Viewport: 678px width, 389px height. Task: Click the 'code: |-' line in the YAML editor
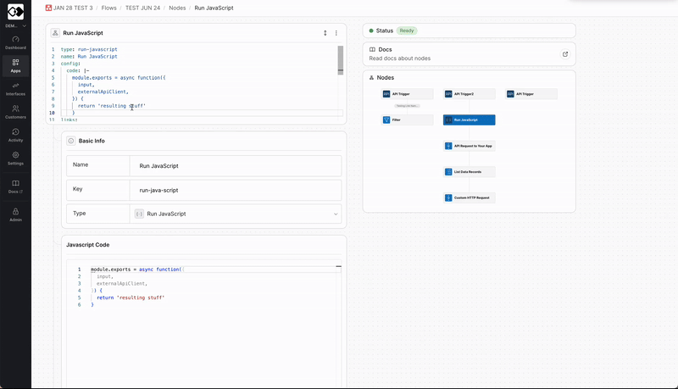(78, 70)
